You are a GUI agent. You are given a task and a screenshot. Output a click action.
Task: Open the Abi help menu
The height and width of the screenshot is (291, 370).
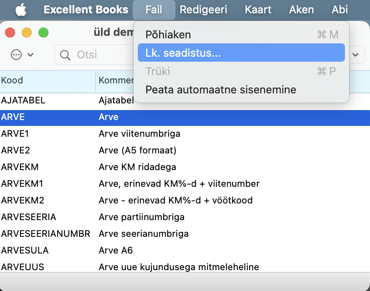pyautogui.click(x=339, y=10)
